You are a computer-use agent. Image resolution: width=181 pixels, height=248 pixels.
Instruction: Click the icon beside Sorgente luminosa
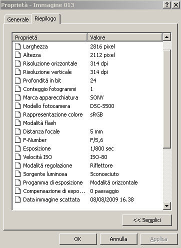(17, 174)
